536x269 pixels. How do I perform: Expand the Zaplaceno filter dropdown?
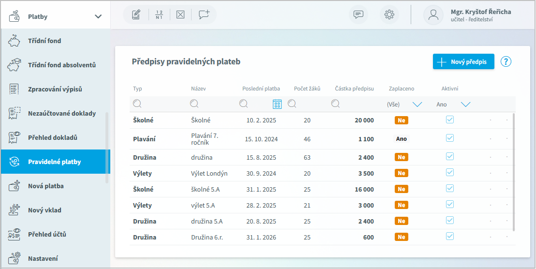click(x=417, y=104)
